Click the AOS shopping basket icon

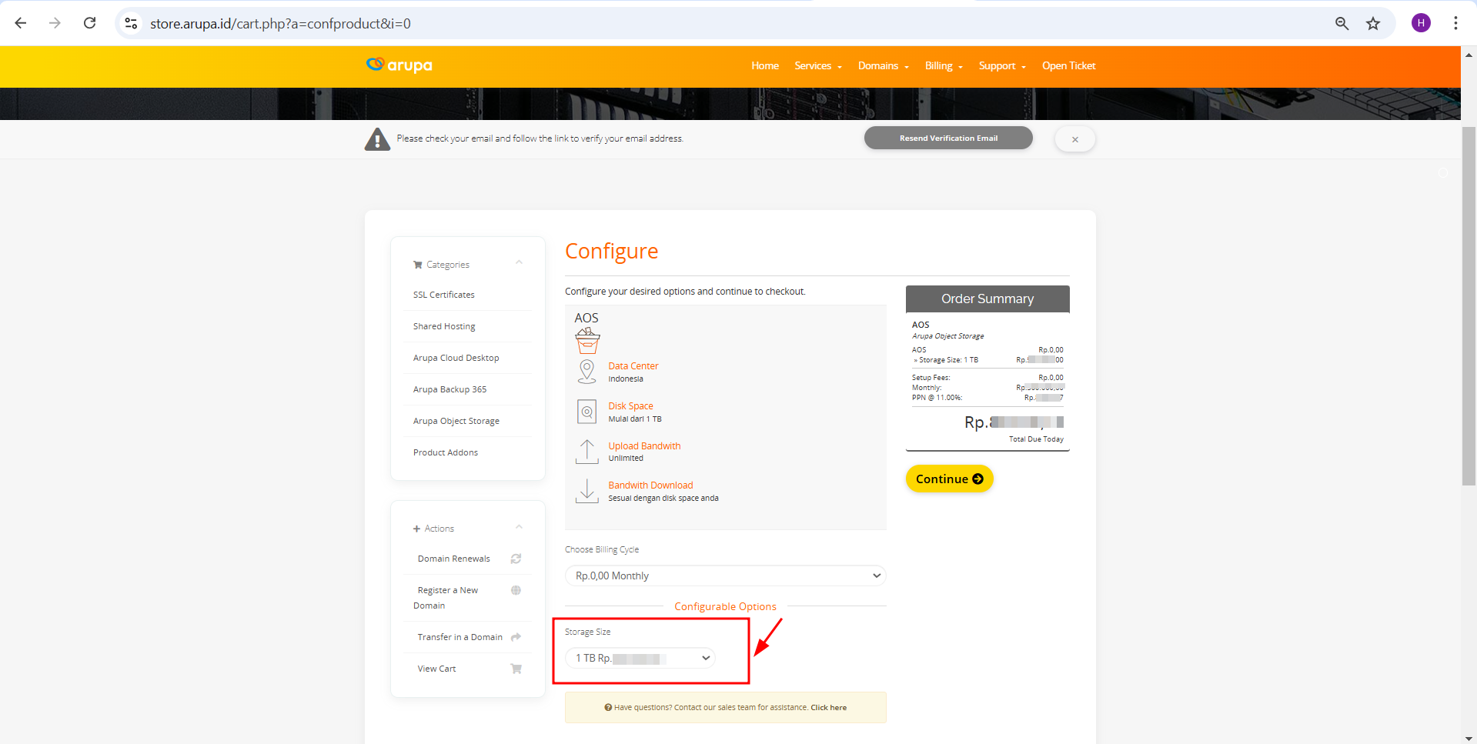point(587,339)
